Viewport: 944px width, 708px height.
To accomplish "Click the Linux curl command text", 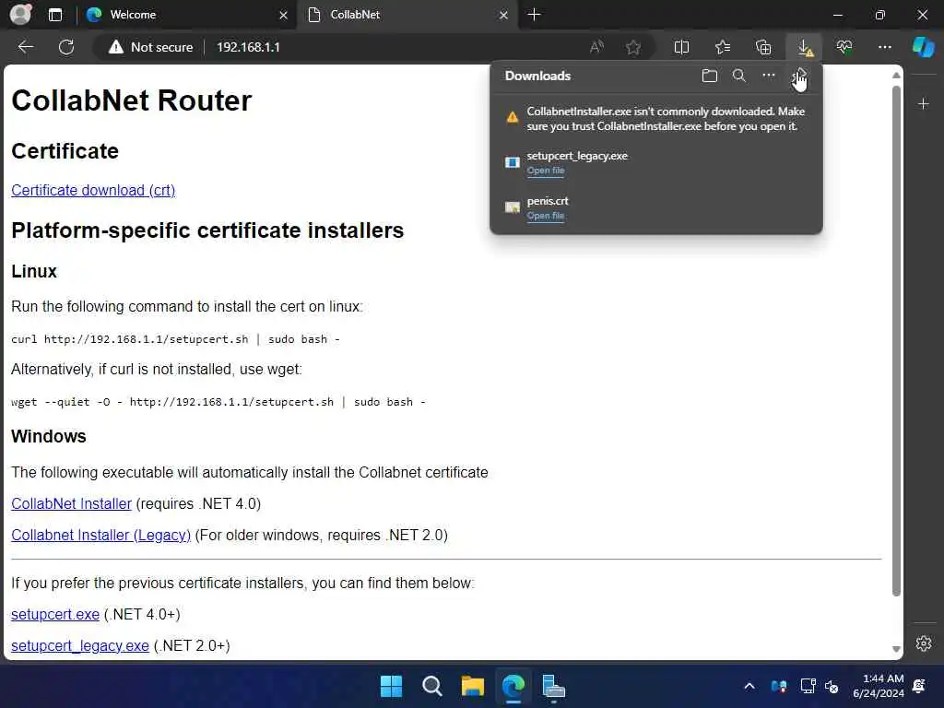I will pyautogui.click(x=176, y=339).
